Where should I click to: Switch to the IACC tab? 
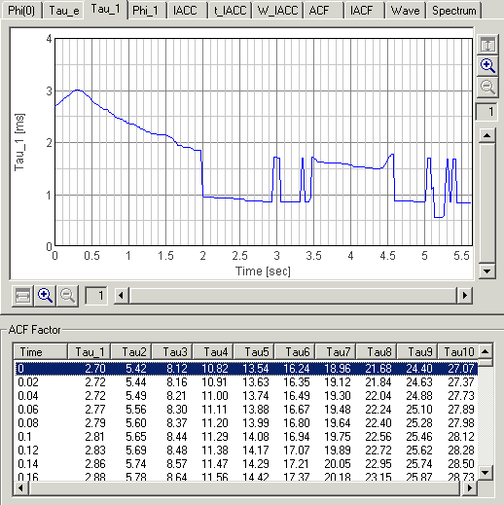[185, 11]
